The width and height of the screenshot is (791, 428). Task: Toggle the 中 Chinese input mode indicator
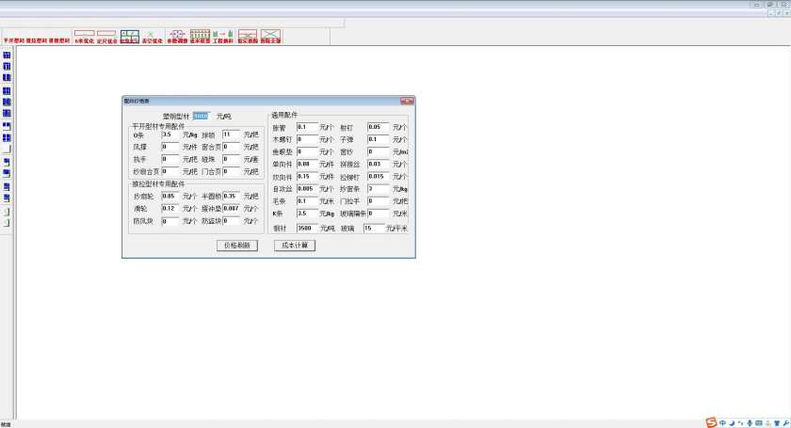pyautogui.click(x=722, y=422)
